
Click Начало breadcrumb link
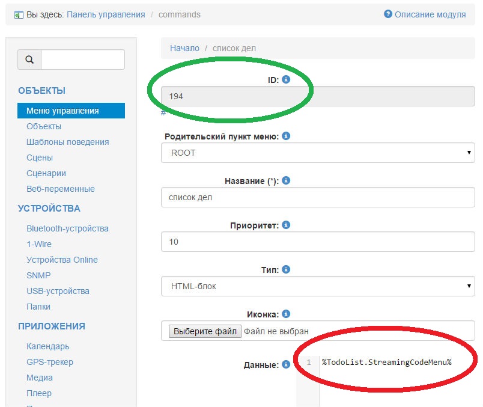[x=184, y=48]
